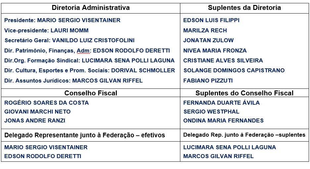Screen dimensions: 310x169
Task: Select Secretário Geral VANILDO LUIZ CRISTOFOLINI
Action: pos(69,41)
